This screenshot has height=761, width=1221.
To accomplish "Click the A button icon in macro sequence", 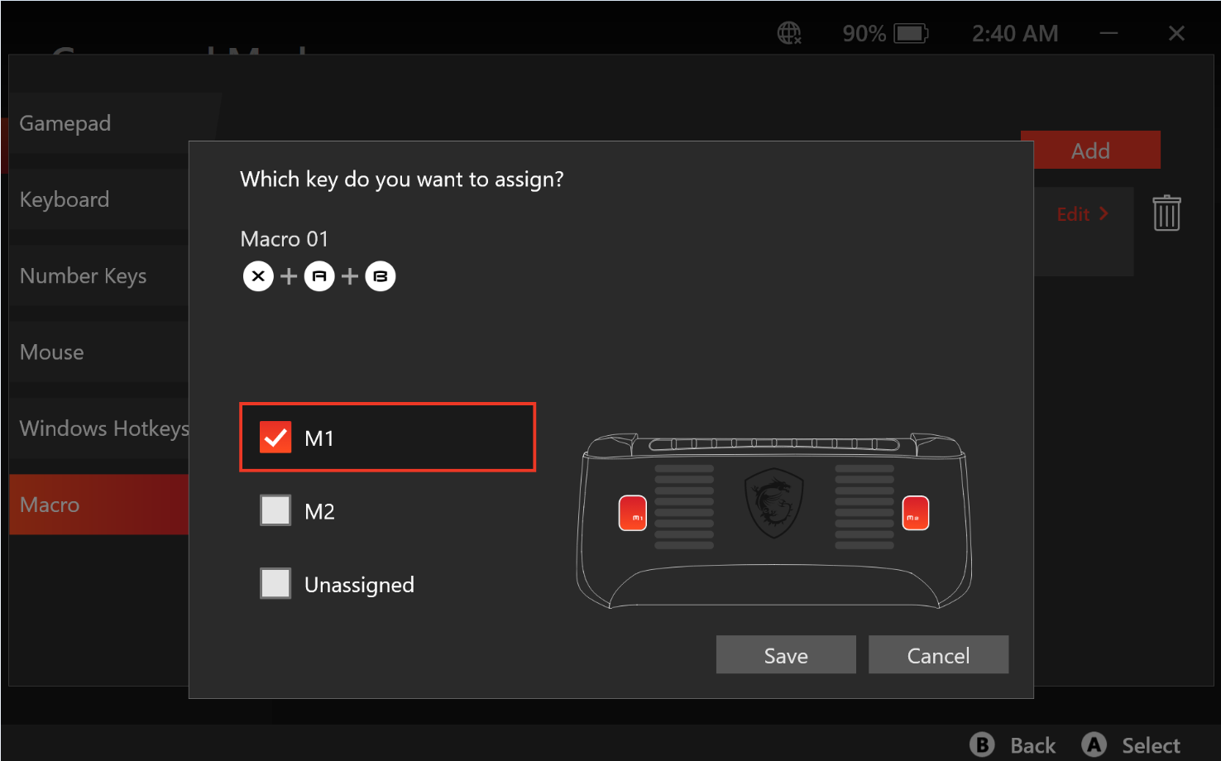I will (319, 276).
